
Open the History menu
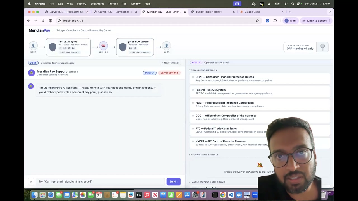pos(82,4)
